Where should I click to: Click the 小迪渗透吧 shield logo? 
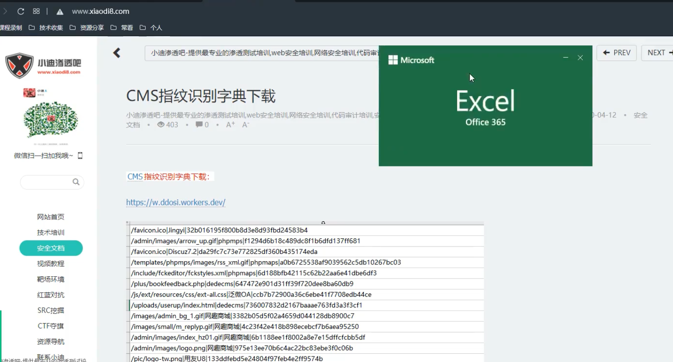coord(20,65)
